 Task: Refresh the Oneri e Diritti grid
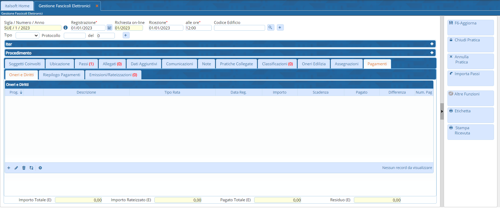[31, 168]
